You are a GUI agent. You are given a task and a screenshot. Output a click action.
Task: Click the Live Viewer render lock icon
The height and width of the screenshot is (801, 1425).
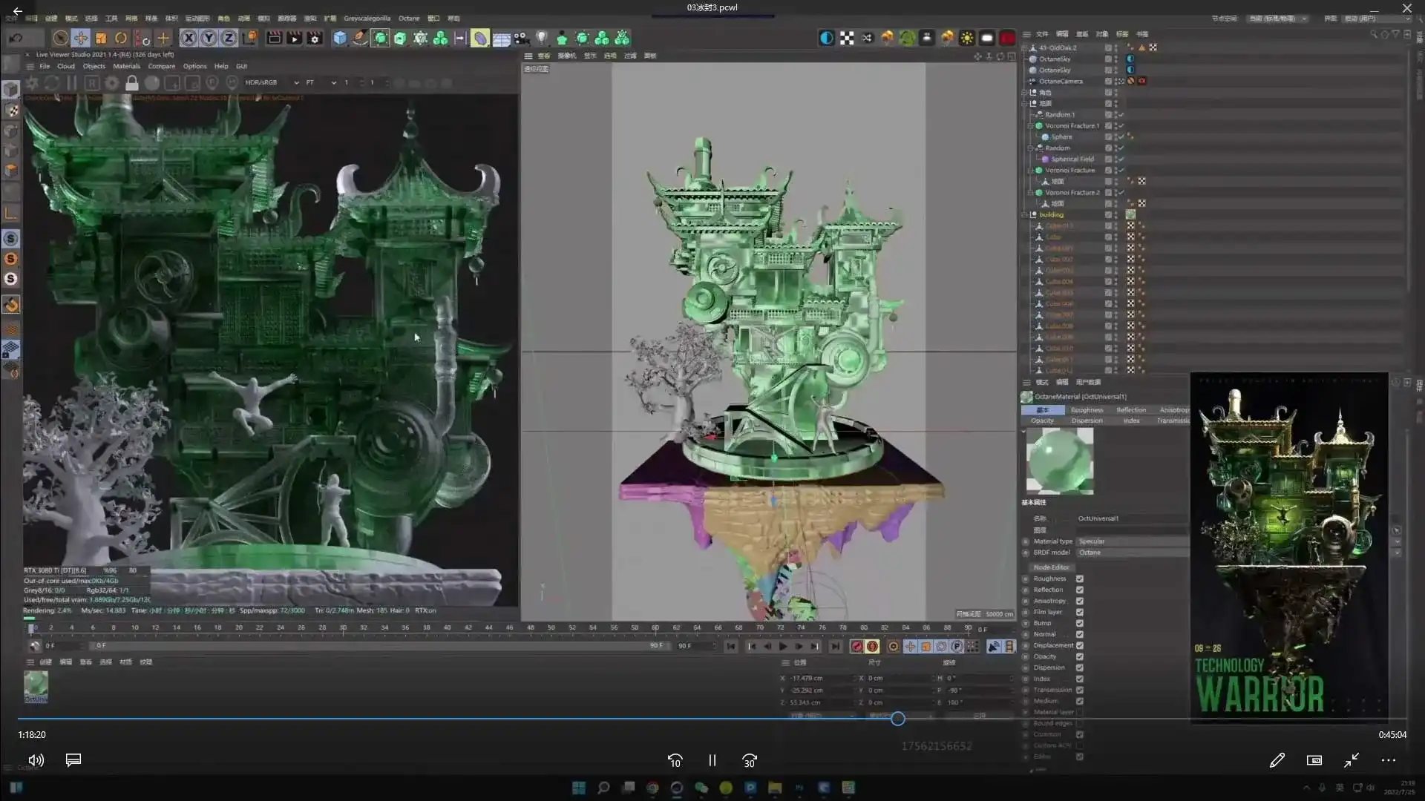(132, 83)
